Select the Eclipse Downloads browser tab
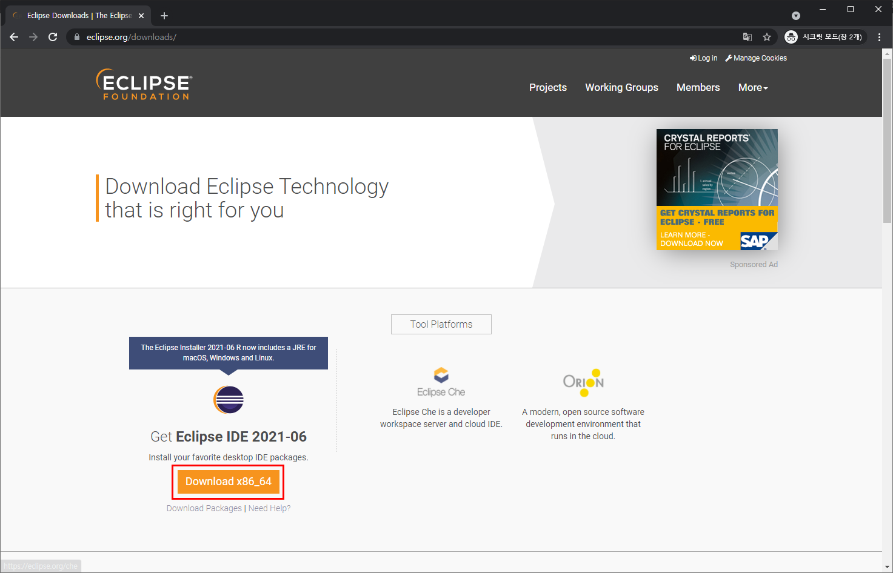Screen dimensions: 893x573 79,16
